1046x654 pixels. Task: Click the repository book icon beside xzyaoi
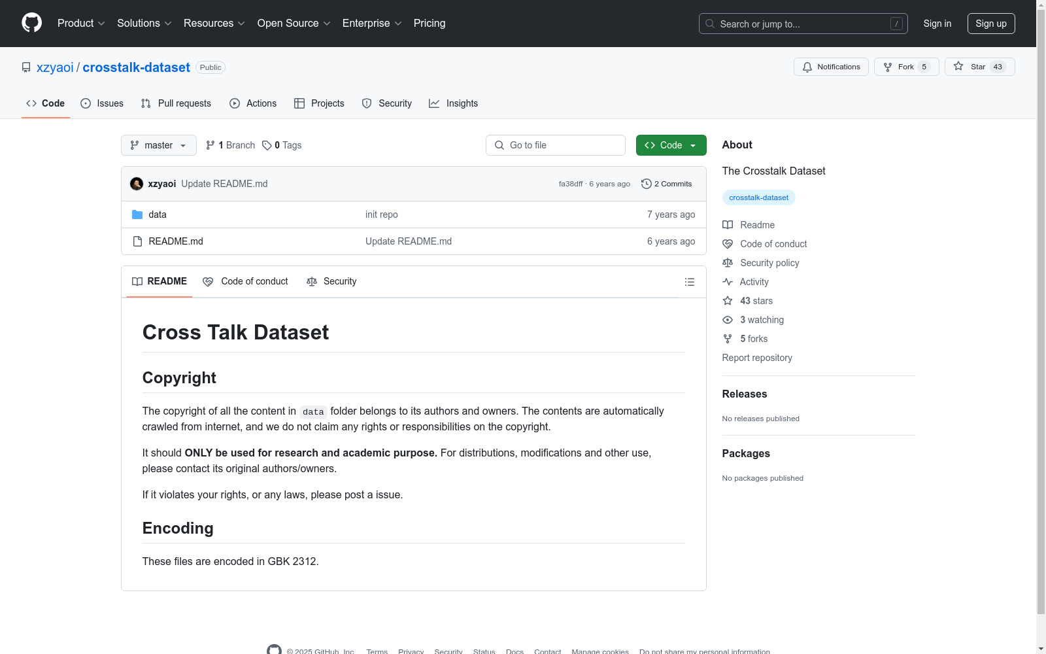tap(26, 67)
